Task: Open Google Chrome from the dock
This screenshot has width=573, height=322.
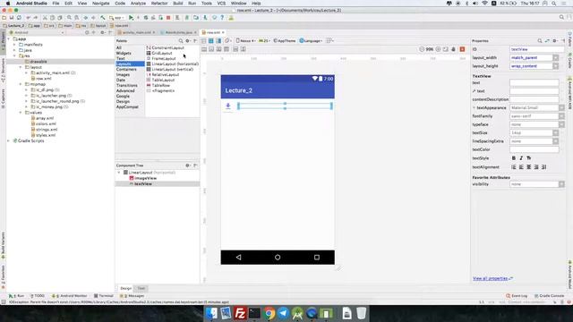Action: click(x=269, y=313)
